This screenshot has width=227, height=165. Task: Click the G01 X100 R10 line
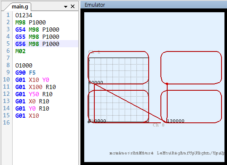pos(36,87)
